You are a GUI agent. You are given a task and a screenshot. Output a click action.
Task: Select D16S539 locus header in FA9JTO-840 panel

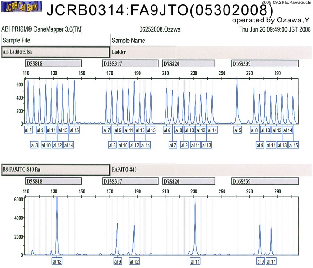click(264, 181)
